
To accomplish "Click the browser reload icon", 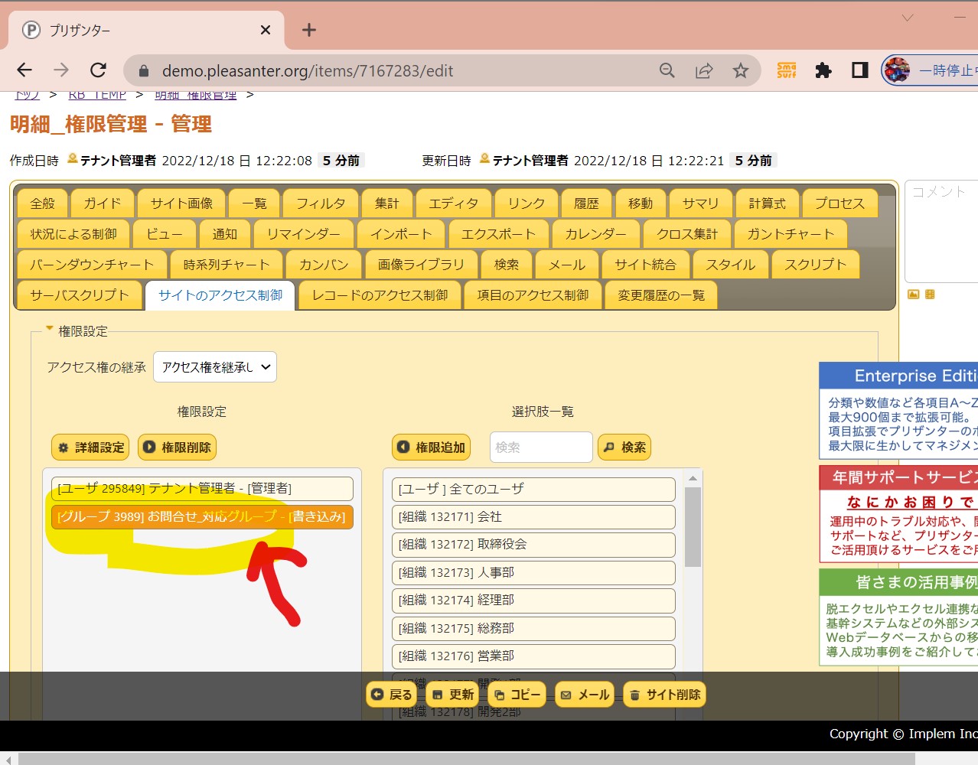I will (98, 70).
